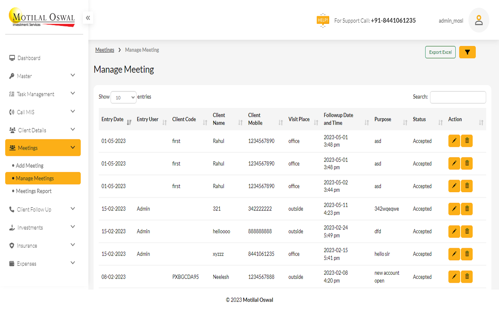Image resolution: width=499 pixels, height=310 pixels.
Task: Edit the Neelesh meeting row
Action: coord(454,276)
